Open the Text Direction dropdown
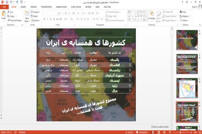 (x=113, y=12)
